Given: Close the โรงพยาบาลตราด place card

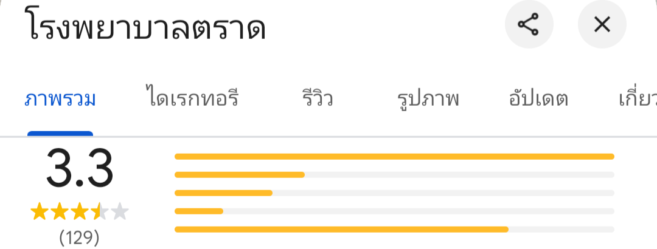Looking at the screenshot, I should tap(602, 25).
